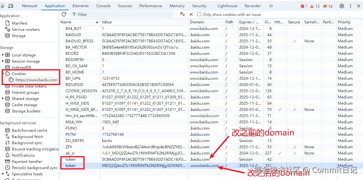Viewport: 363px width, 180px height.
Task: Delete the selected cookie with X
Action: click(x=191, y=14)
